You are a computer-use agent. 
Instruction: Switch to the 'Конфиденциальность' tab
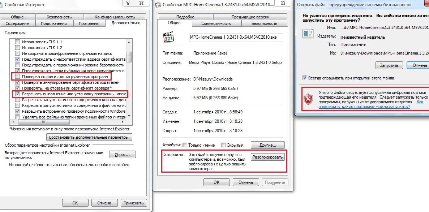[x=115, y=17]
